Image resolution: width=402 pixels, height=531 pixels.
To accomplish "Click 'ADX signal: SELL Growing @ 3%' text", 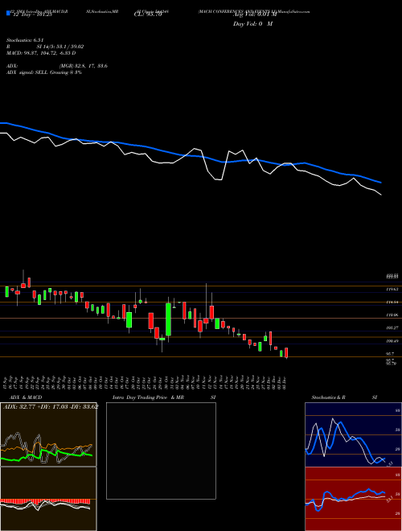I will [44, 72].
